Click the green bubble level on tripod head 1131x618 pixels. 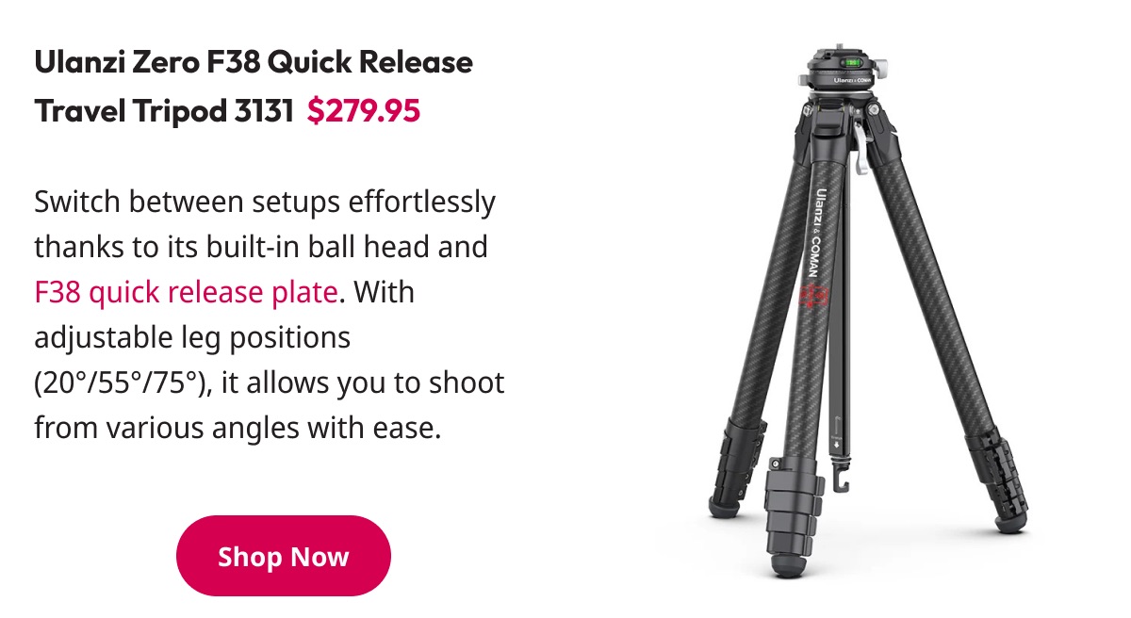point(852,62)
